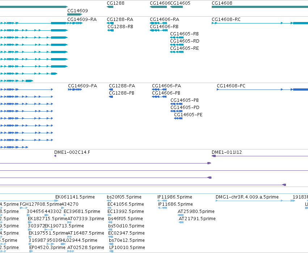Select the bs50d10.5prime EST label
This screenshot has height=253, width=308.
pos(126,226)
